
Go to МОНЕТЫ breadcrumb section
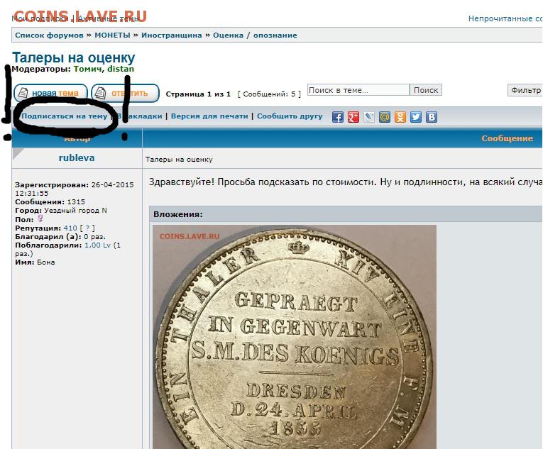(113, 35)
